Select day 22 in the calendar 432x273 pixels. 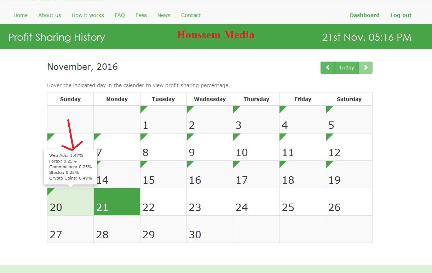click(163, 202)
